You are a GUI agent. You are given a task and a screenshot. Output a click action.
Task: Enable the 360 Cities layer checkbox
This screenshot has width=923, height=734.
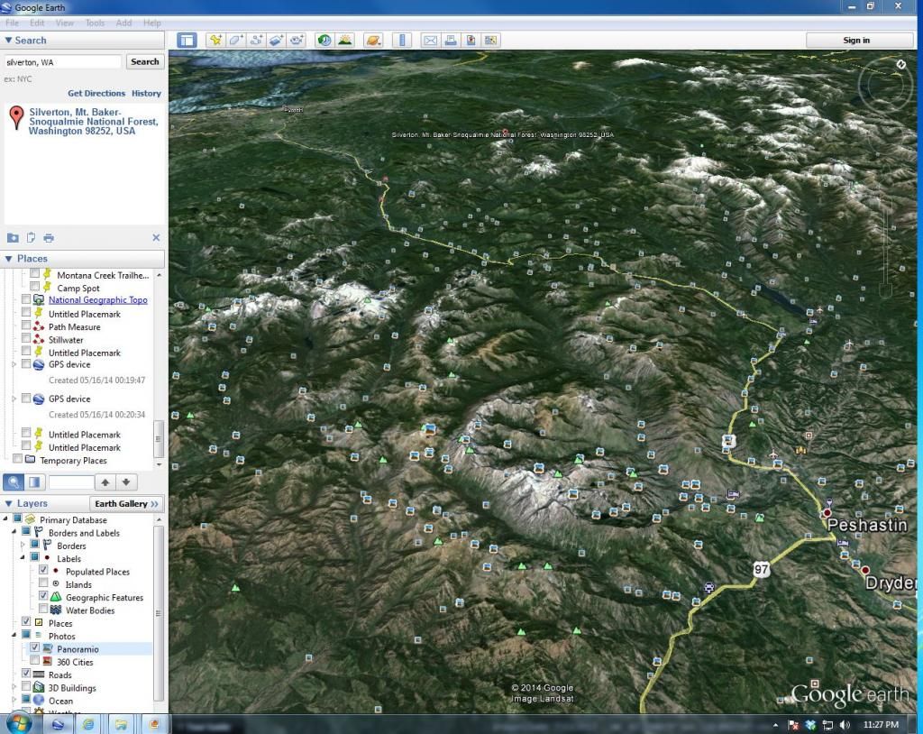click(x=35, y=661)
